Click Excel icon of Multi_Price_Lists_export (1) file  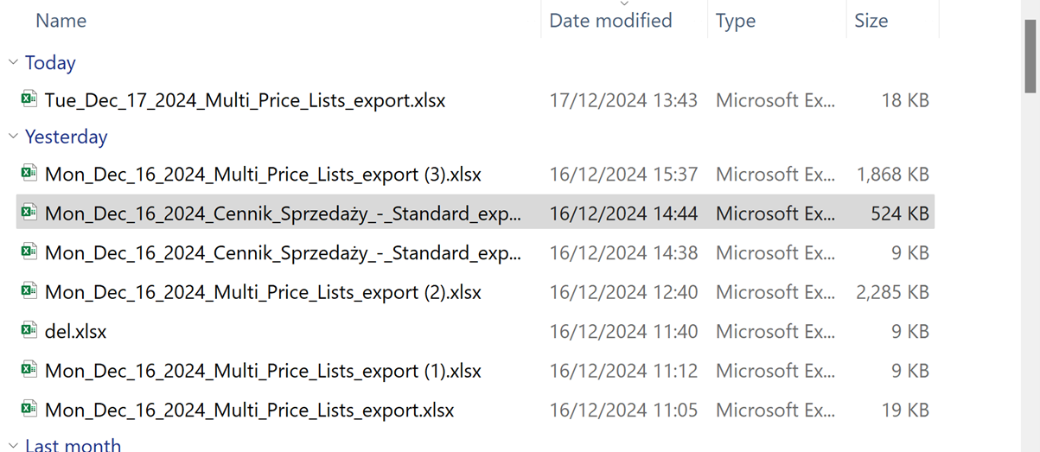(29, 370)
